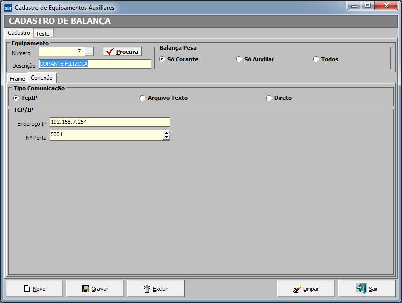Image resolution: width=402 pixels, height=303 pixels.
Task: Open equipment lookup with ellipsis button
Action: pos(89,52)
